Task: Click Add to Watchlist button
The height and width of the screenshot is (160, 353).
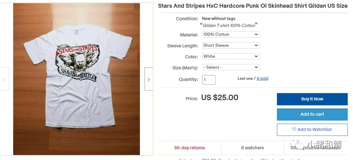Action: click(312, 129)
